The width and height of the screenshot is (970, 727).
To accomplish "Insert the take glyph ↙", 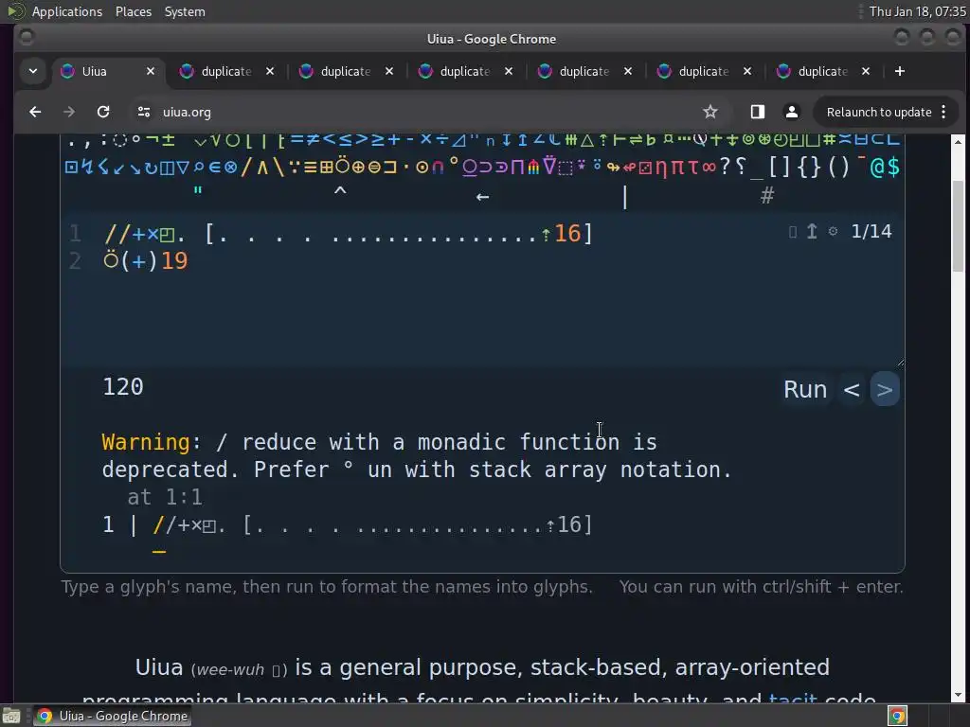I will tap(118, 168).
